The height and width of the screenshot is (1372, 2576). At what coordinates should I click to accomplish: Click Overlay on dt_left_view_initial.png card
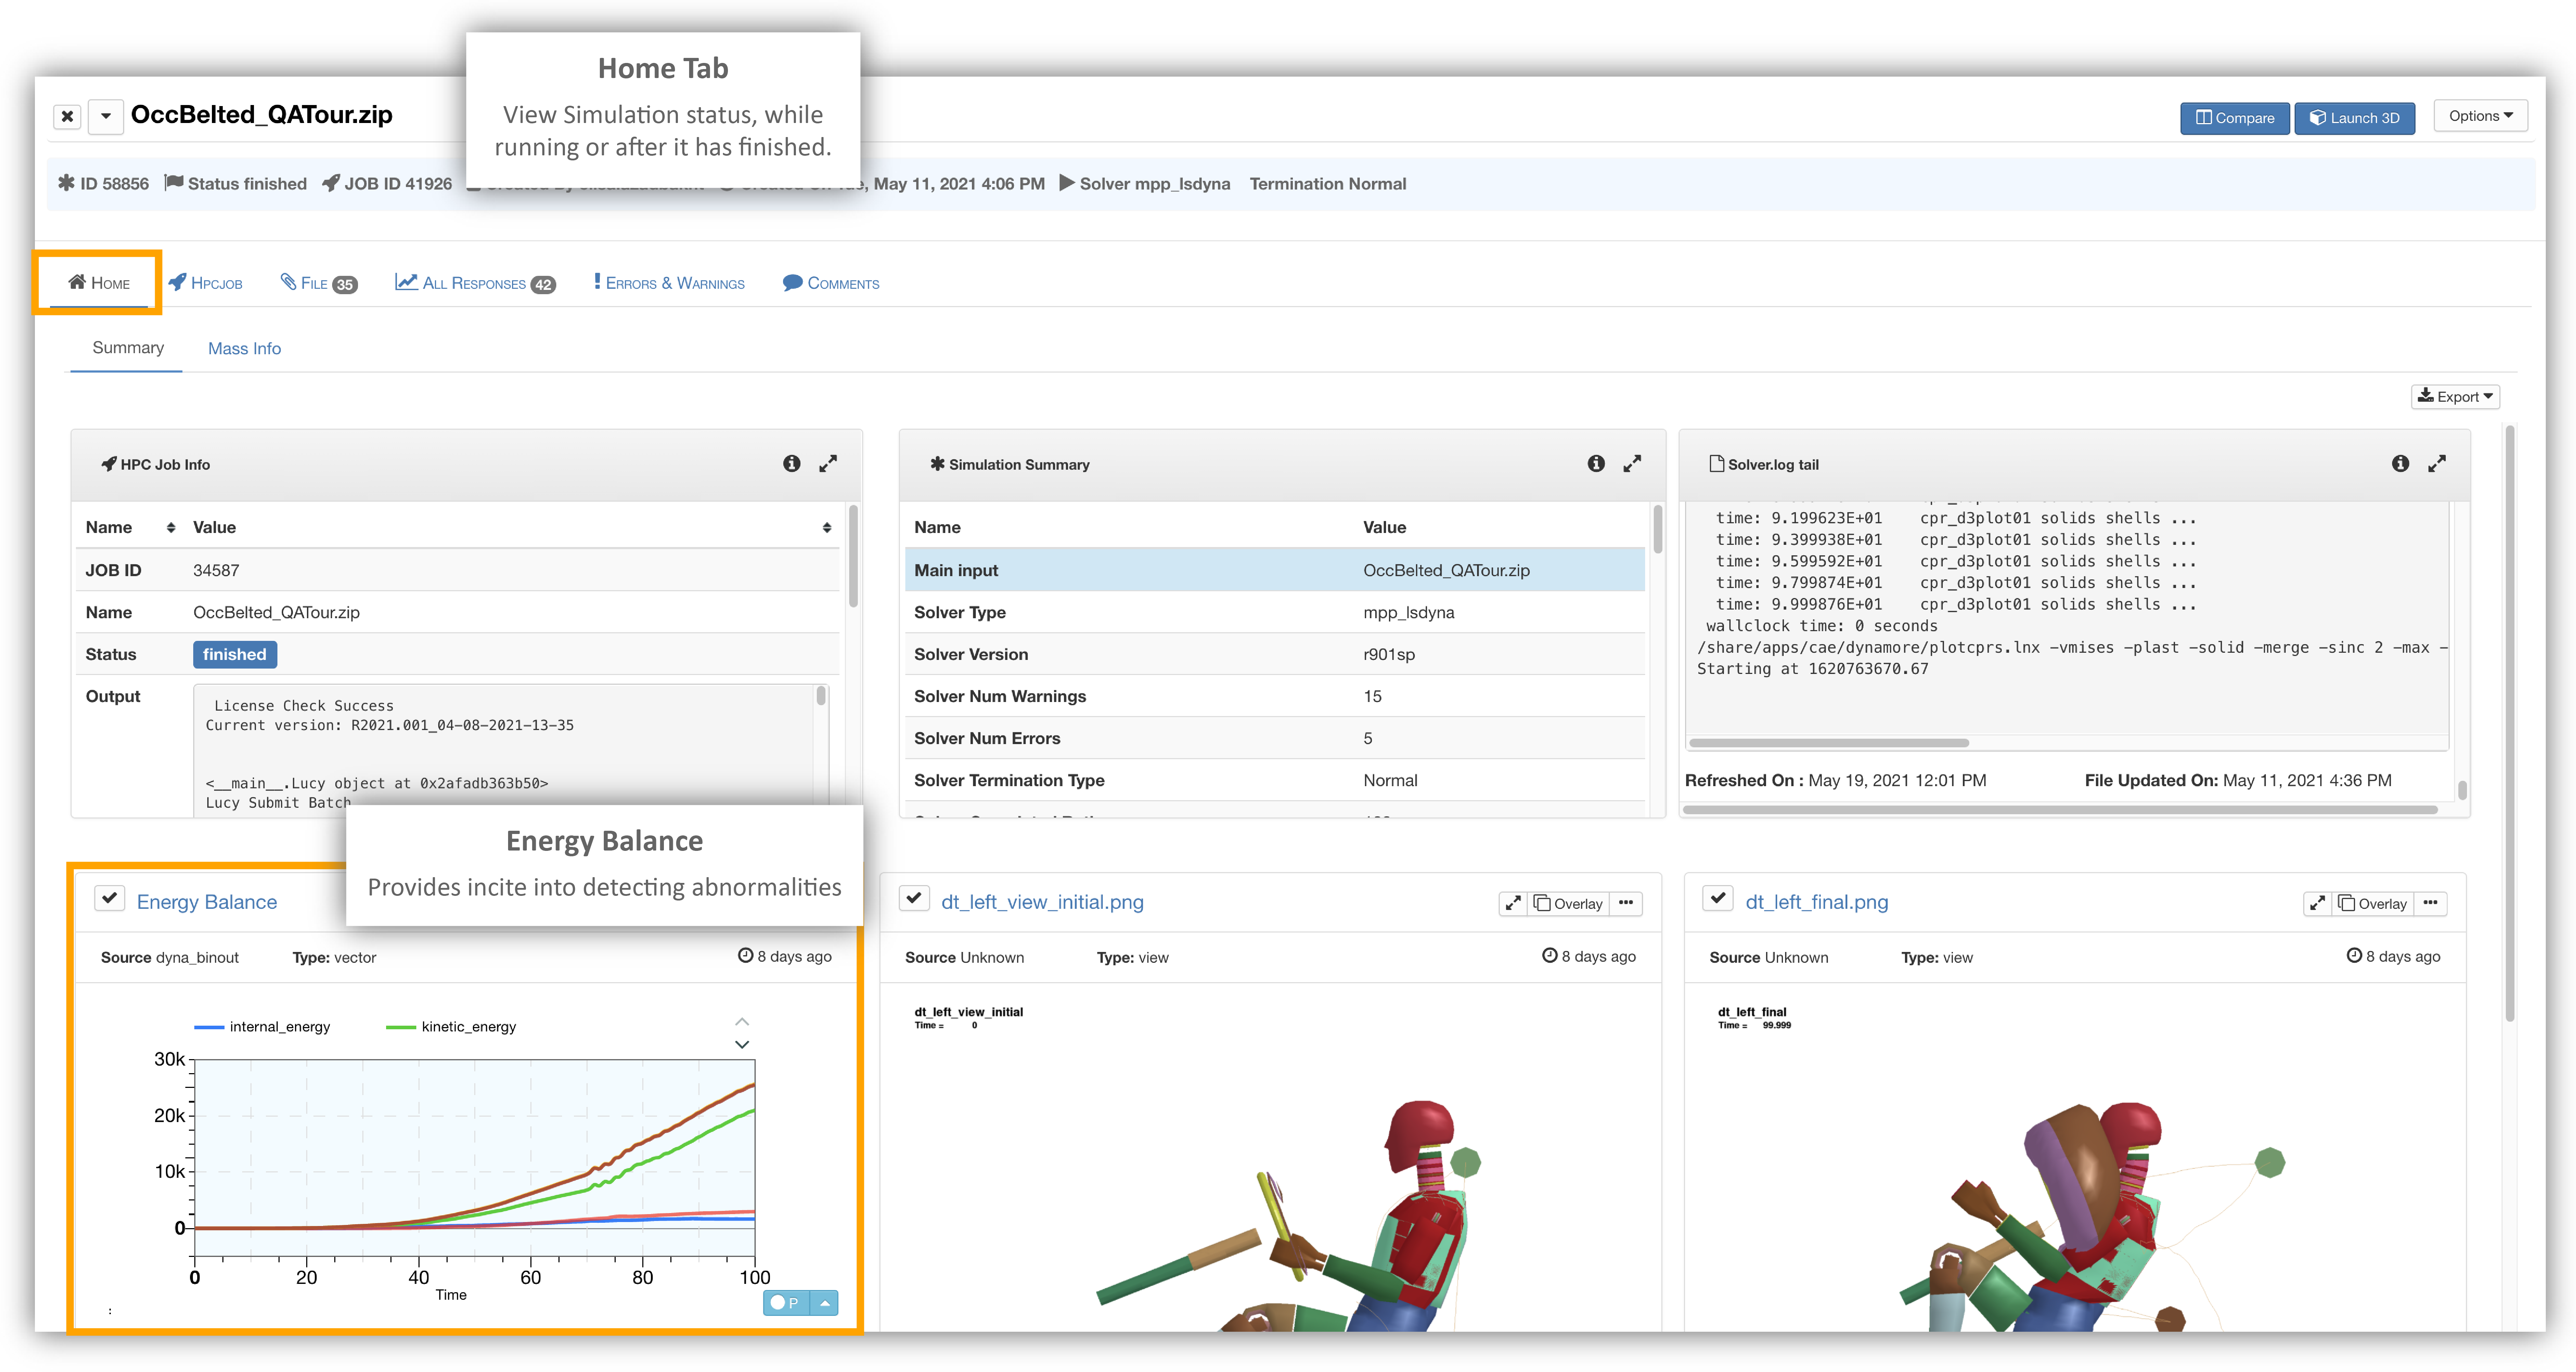click(1568, 903)
